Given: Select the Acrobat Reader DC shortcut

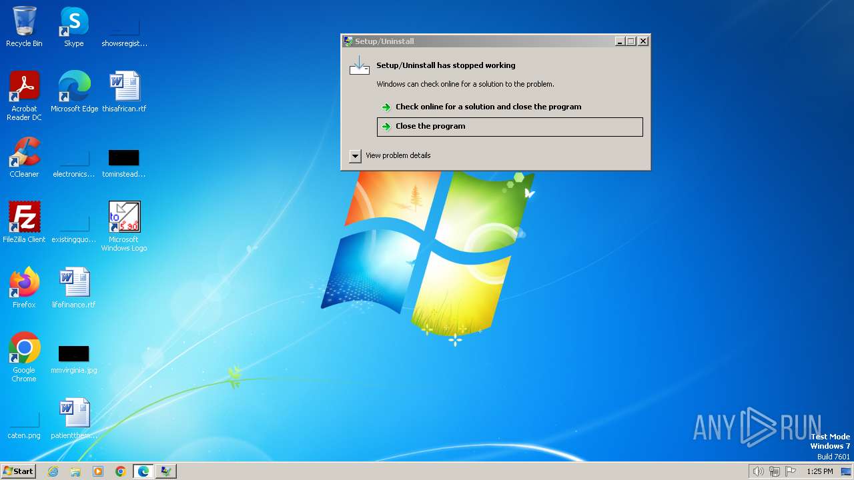Looking at the screenshot, I should tap(24, 96).
